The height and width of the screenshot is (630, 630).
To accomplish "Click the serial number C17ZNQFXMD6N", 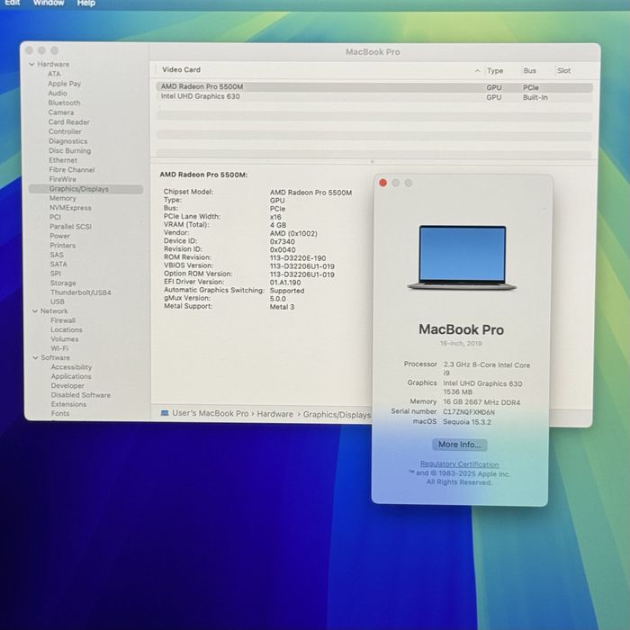I will (469, 412).
